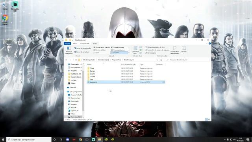Click the Pesquisar search field
The width and height of the screenshot is (252, 142).
187,60
